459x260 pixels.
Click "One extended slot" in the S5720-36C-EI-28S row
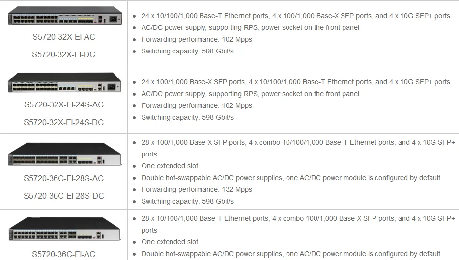tap(170, 166)
